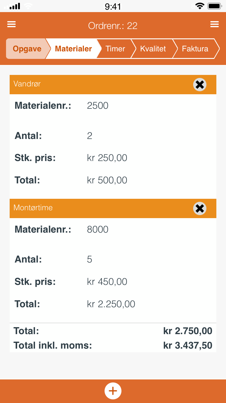Screen dimensions: 226x403
Task: Switch to the Timer step
Action: pyautogui.click(x=115, y=49)
